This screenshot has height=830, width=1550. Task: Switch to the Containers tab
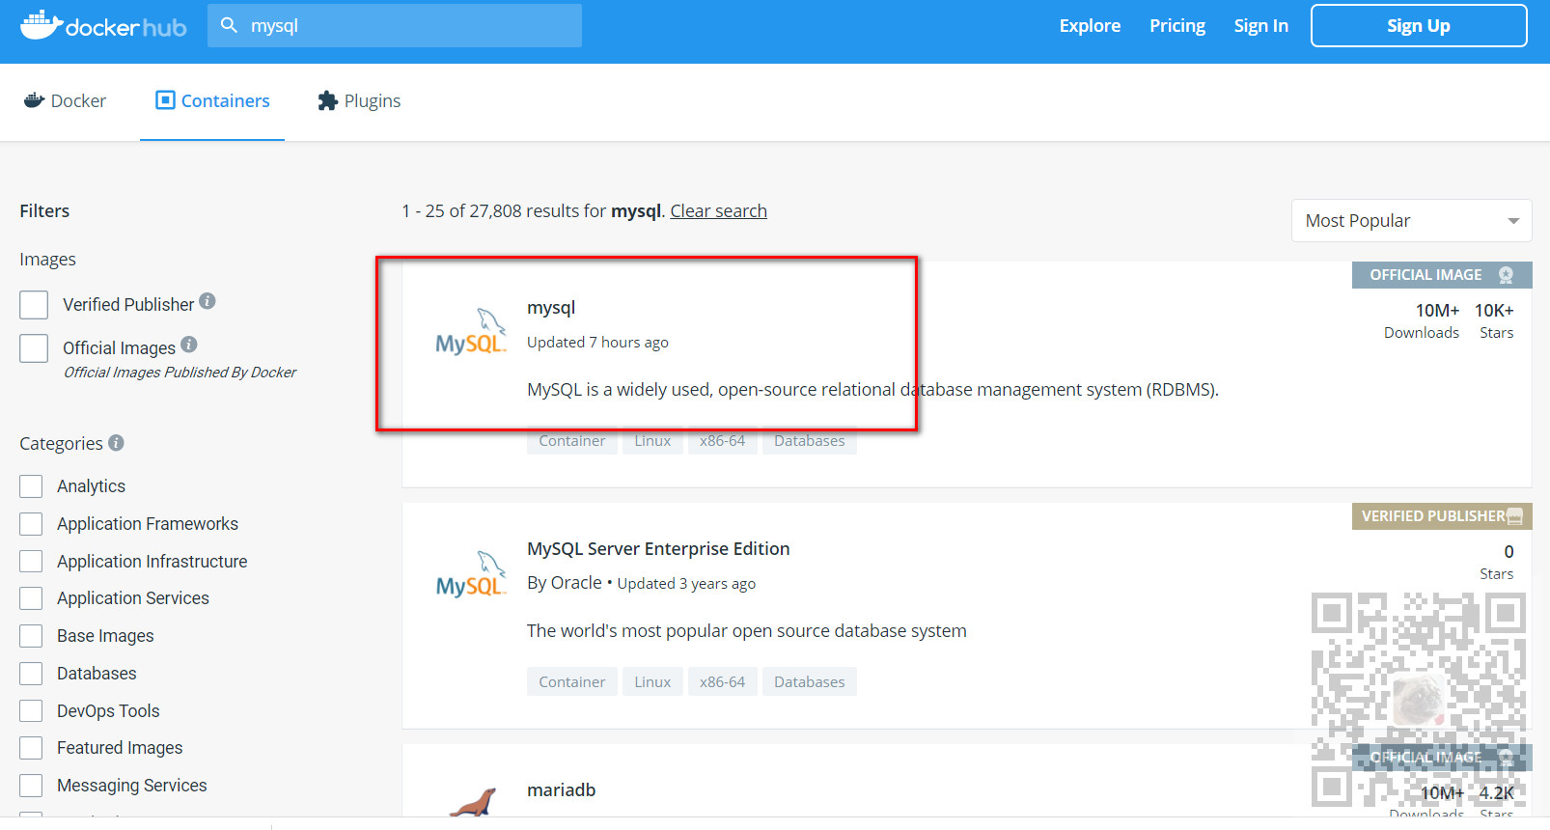pyautogui.click(x=212, y=101)
